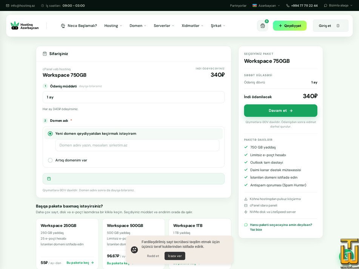The height and width of the screenshot is (269, 359).
Task: Click the Azerbaijan flag icon
Action: [x=254, y=6]
